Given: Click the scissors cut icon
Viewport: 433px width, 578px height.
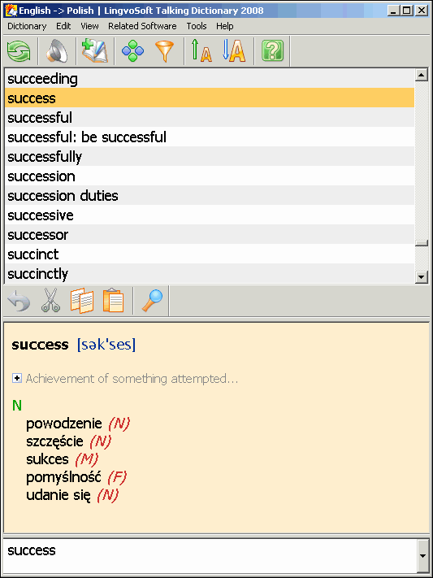Looking at the screenshot, I should [x=50, y=301].
